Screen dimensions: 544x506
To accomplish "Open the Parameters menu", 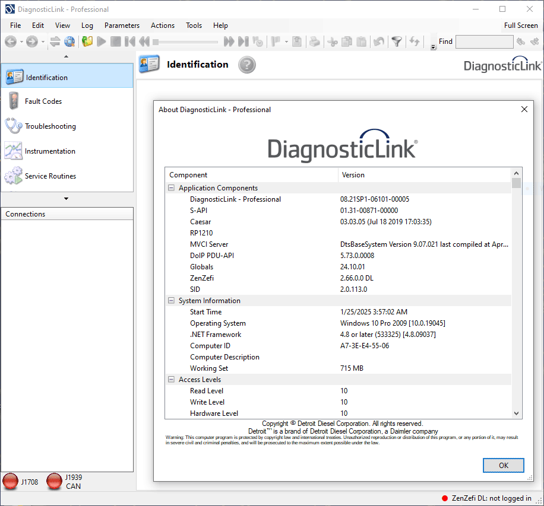I will pos(122,26).
